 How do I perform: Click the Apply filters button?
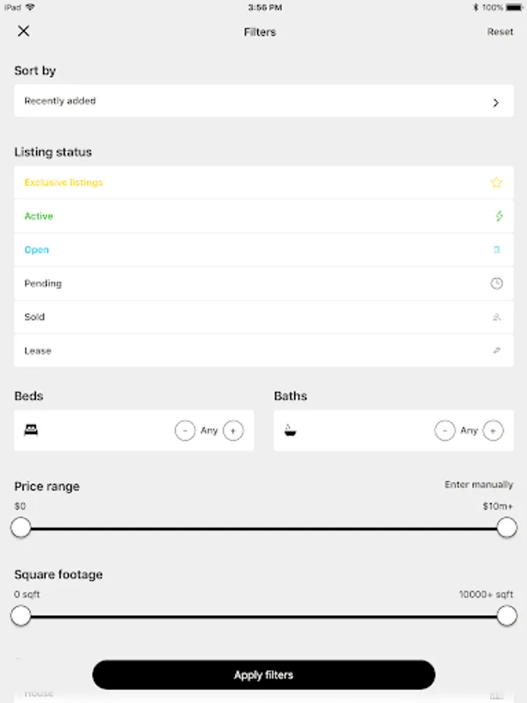click(264, 675)
